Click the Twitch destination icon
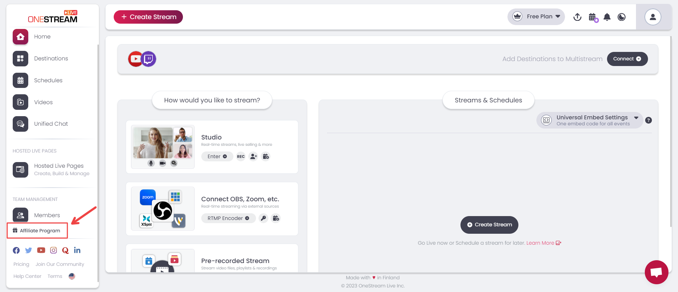The image size is (678, 292). [149, 59]
